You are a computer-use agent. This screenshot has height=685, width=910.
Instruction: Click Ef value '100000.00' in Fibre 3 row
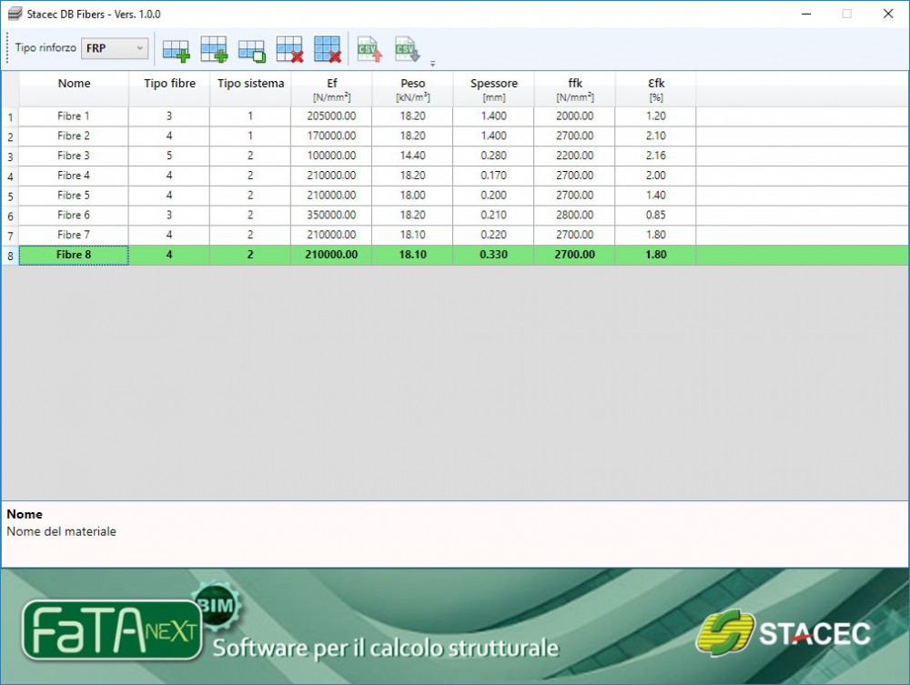point(331,156)
